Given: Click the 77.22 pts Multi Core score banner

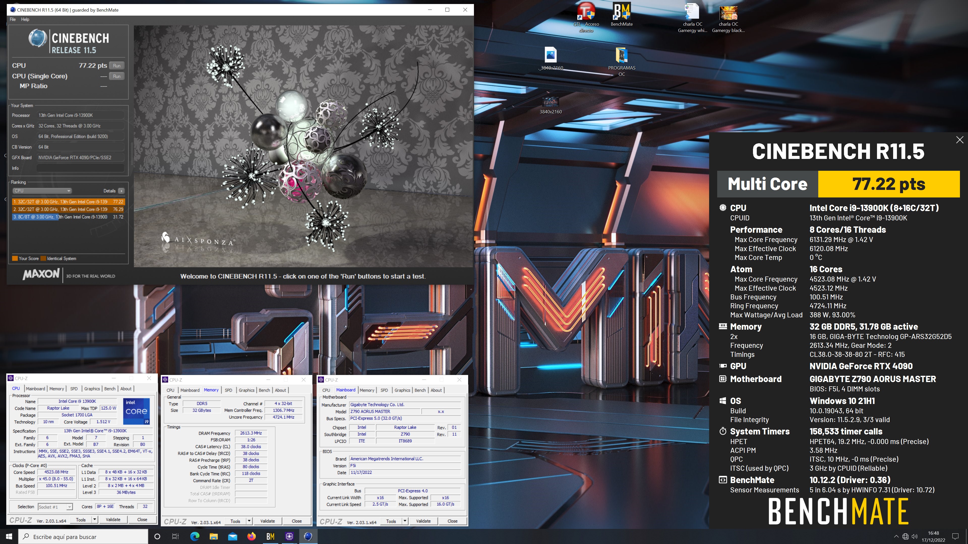Looking at the screenshot, I should [888, 184].
